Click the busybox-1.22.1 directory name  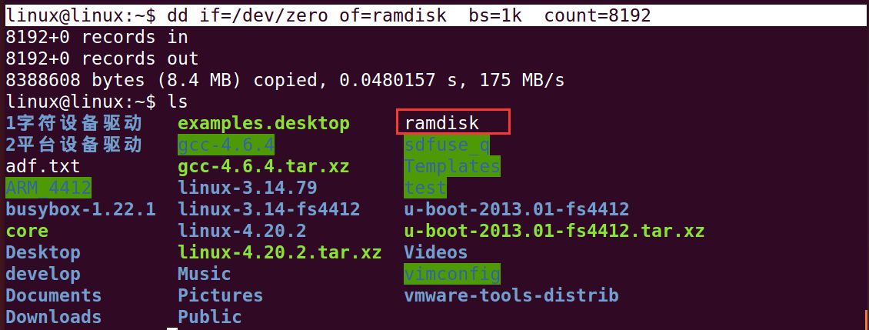(x=81, y=209)
